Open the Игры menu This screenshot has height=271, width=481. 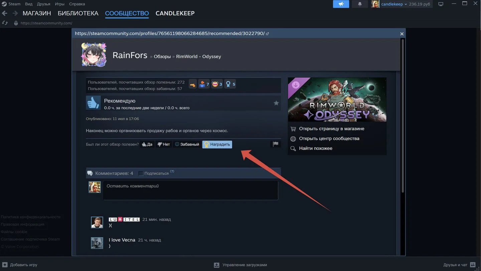click(59, 4)
